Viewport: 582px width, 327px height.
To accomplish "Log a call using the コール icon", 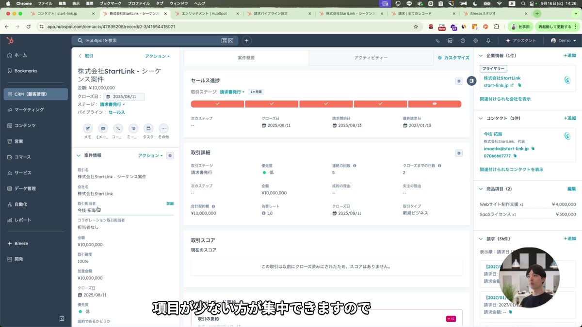I will point(117,129).
